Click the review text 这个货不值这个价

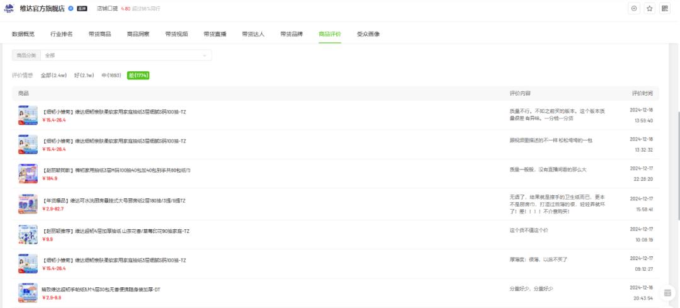coord(529,231)
